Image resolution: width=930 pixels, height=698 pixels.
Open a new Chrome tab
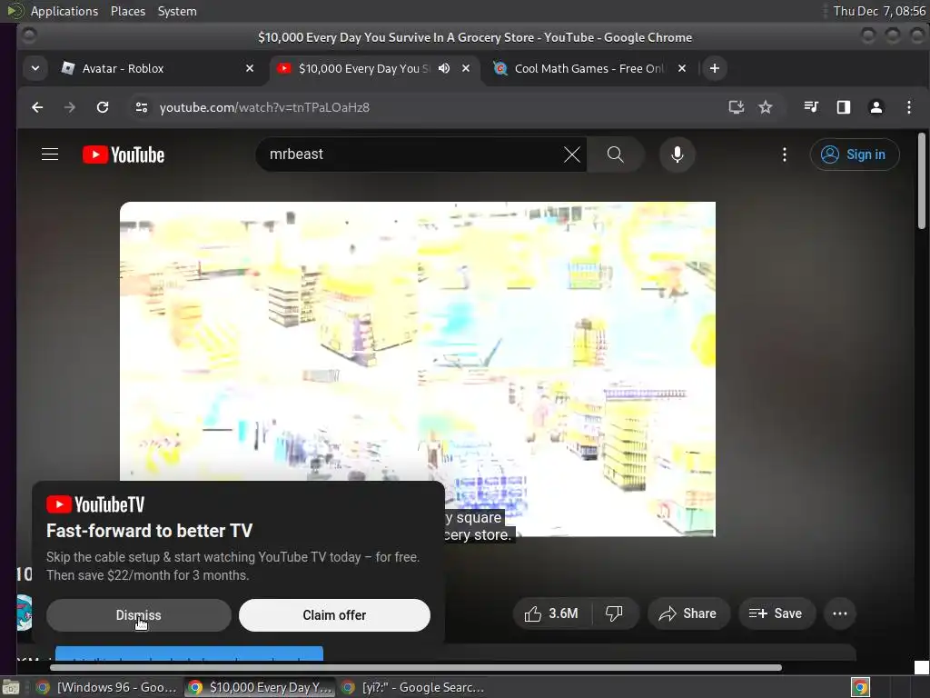(715, 68)
